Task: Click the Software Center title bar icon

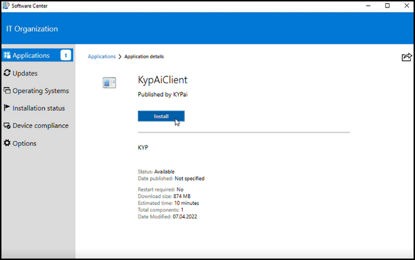Action: tap(6, 6)
